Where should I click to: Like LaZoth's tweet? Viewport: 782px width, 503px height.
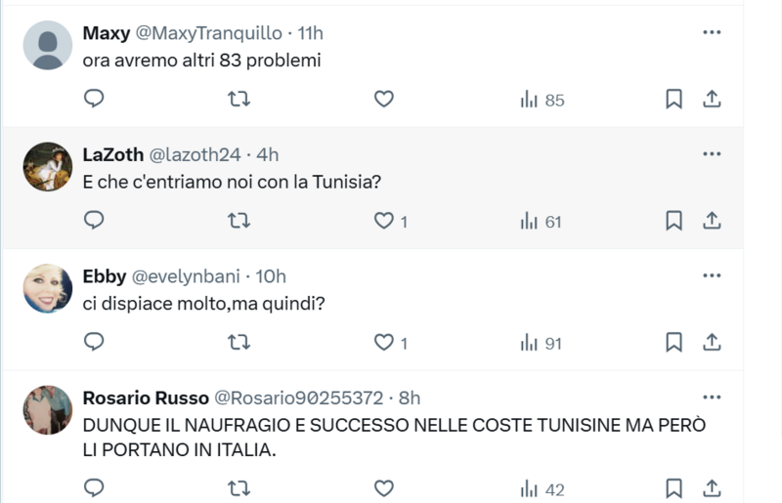(x=384, y=221)
